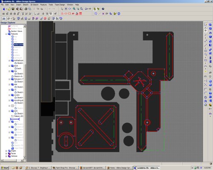Expand the Edges node in tree
The image size is (213, 170).
(6, 151)
